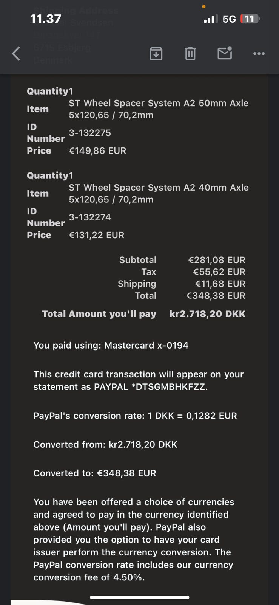Go back using the left chevron
Screen dimensions: 279x605
(x=16, y=54)
